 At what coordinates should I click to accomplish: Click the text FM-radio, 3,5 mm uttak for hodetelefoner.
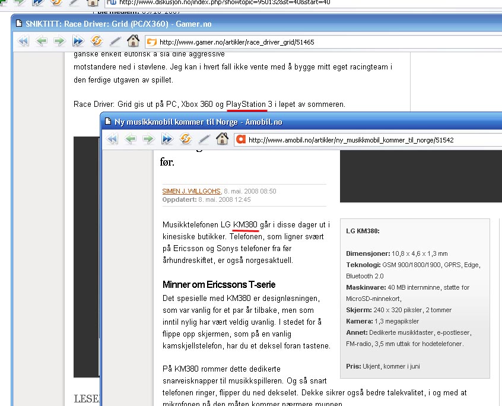pos(405,344)
